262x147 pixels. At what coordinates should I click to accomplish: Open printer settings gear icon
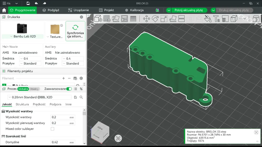[81, 17]
